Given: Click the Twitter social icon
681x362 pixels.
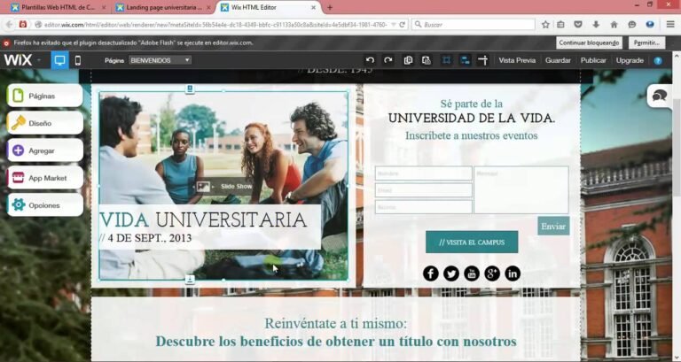Looking at the screenshot, I should point(450,273).
